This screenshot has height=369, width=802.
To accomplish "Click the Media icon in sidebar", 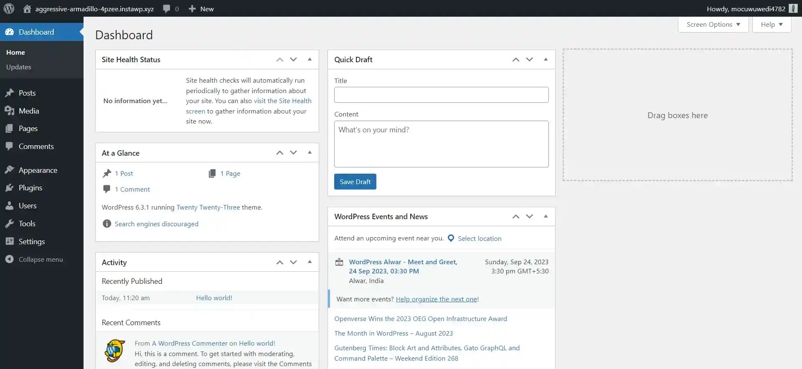I will (9, 111).
